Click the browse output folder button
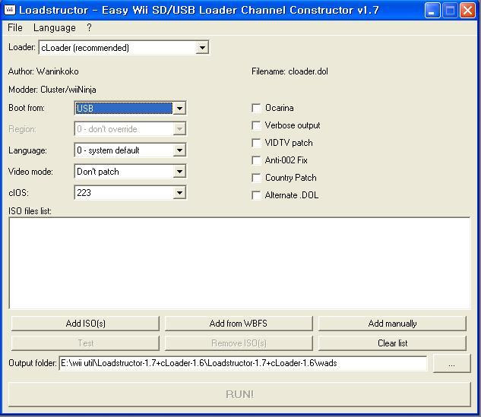Viewport: 481px width, 417px height. (451, 364)
